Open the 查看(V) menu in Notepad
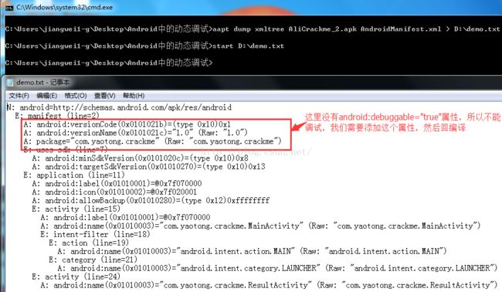This screenshot has width=502, height=292. (x=105, y=96)
